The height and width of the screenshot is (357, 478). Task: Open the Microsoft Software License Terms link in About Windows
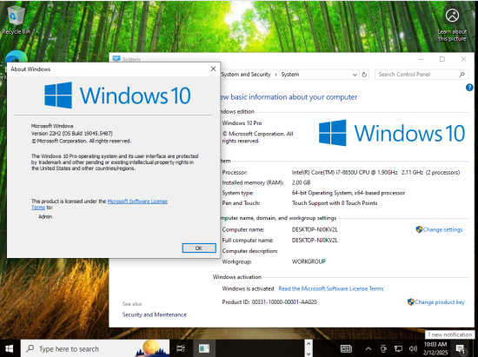137,202
